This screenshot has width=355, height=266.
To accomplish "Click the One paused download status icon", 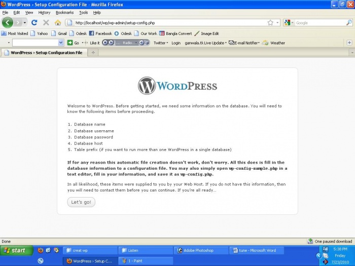I will coord(310,241).
